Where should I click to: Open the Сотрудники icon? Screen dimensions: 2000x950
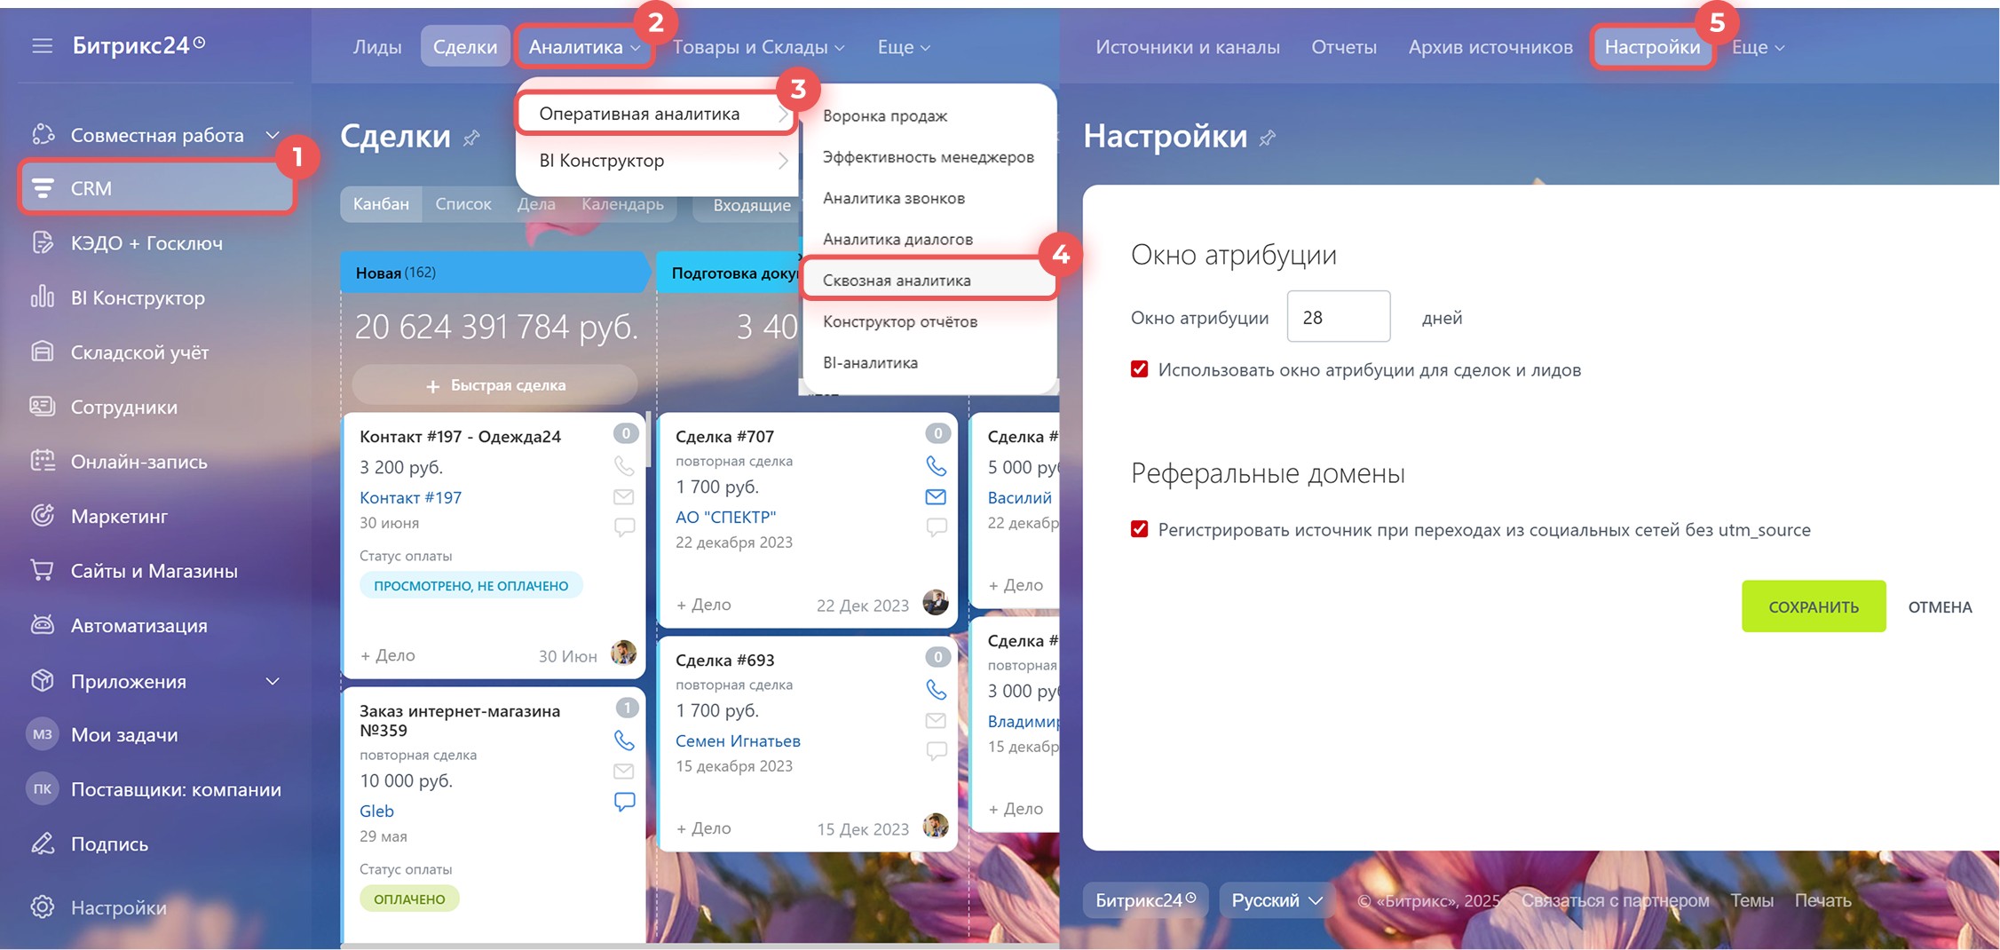pos(43,407)
